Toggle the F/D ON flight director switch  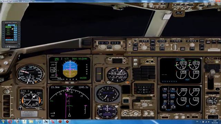tap(129, 44)
